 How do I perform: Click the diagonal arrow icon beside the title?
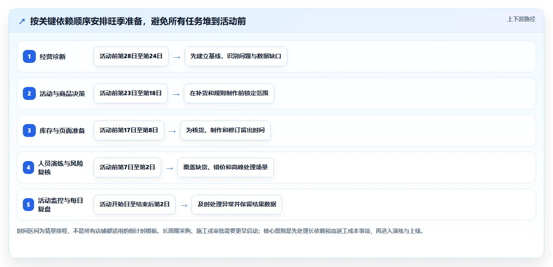[22, 22]
